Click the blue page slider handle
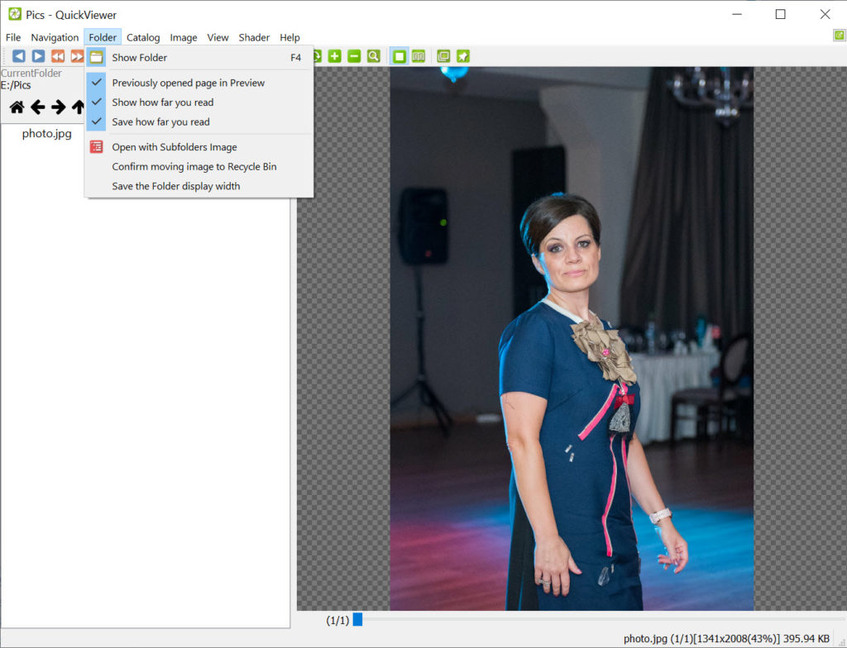Image resolution: width=847 pixels, height=648 pixels. (x=357, y=619)
